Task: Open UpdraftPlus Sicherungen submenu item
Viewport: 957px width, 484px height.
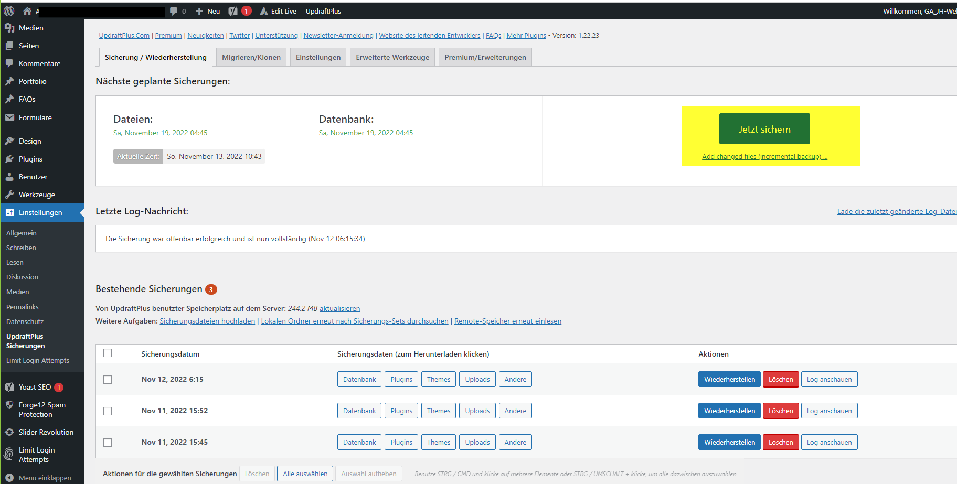Action: coord(26,341)
